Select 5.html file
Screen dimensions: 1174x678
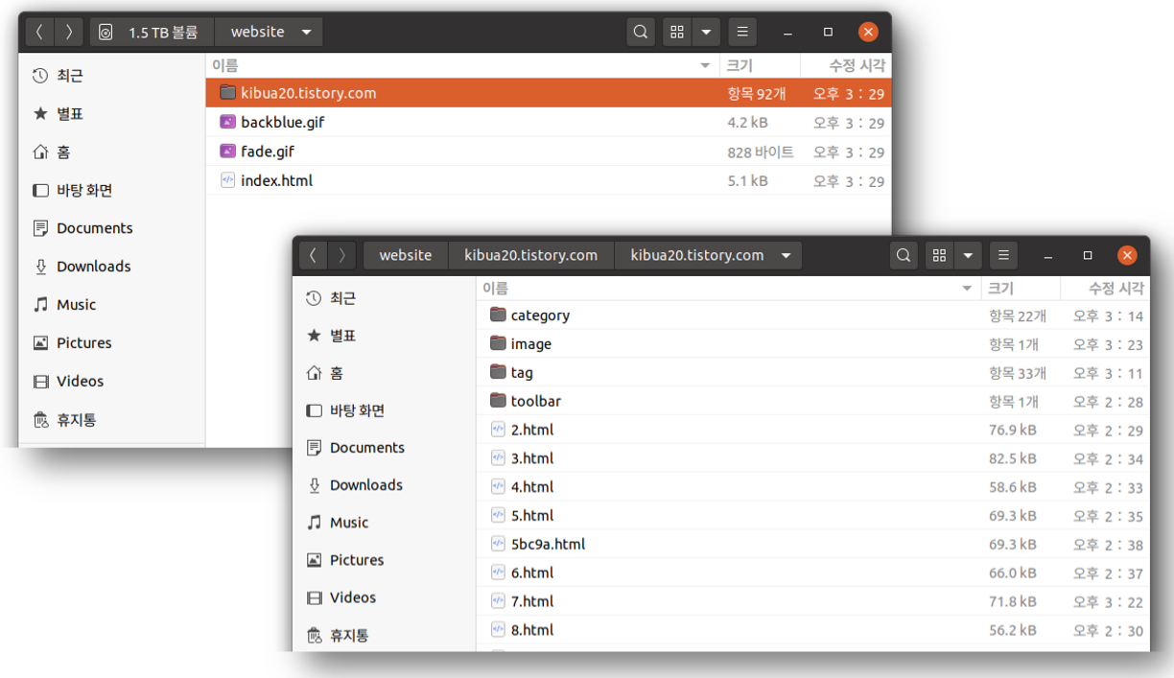(x=813, y=516)
